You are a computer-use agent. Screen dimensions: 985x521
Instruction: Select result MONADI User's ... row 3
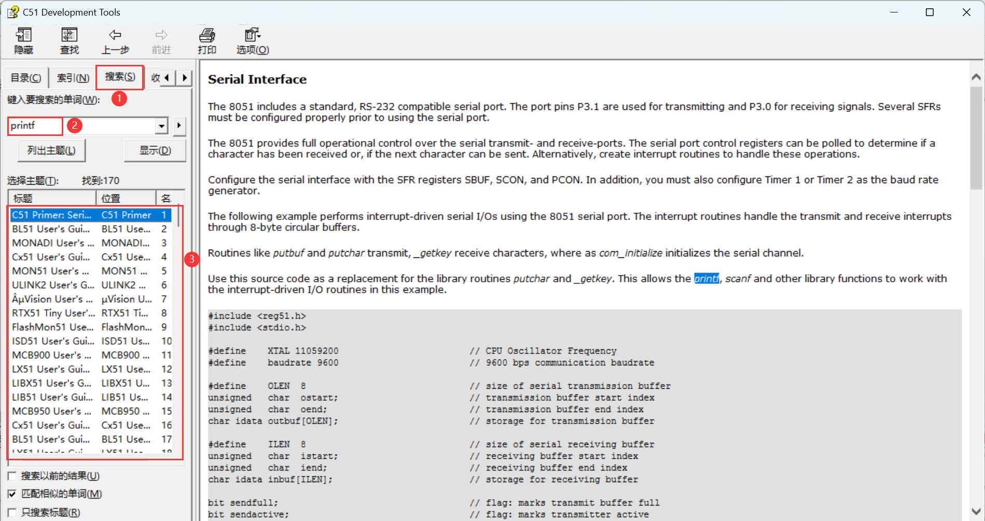91,243
